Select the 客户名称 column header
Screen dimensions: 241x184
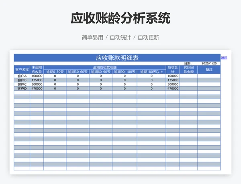[22, 70]
